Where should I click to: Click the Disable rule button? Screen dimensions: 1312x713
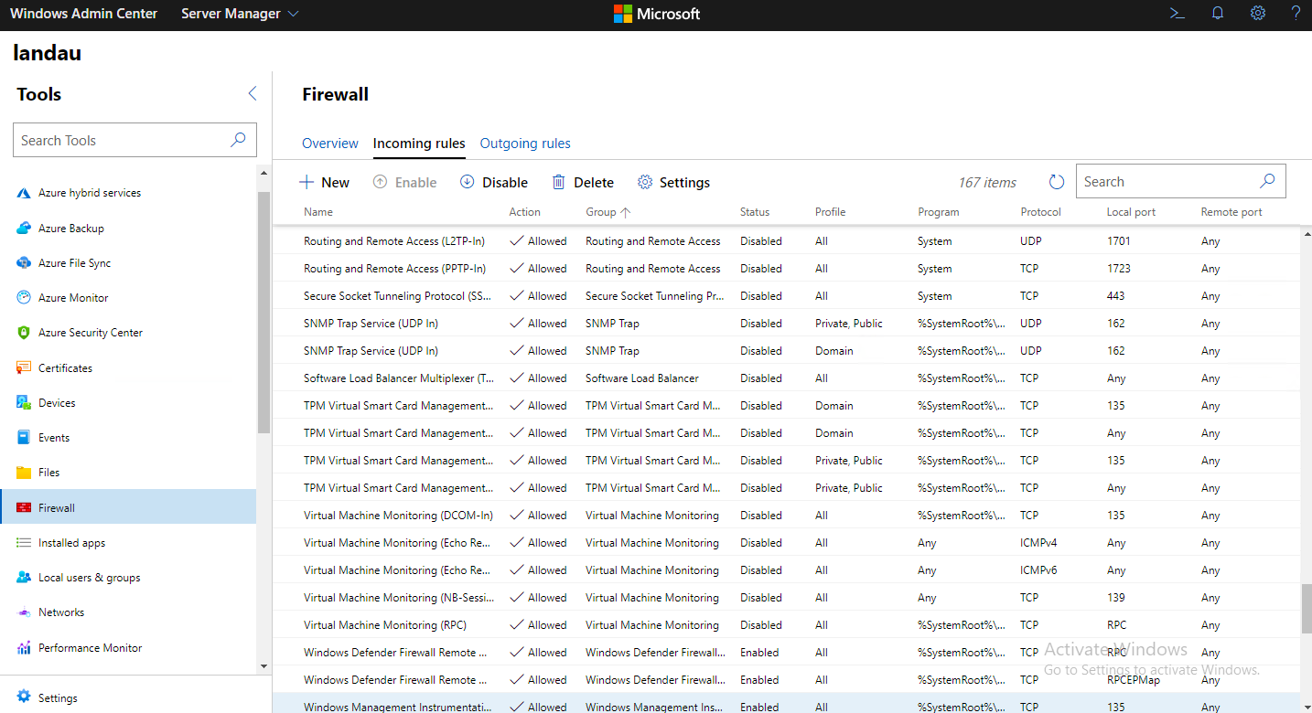click(x=494, y=182)
